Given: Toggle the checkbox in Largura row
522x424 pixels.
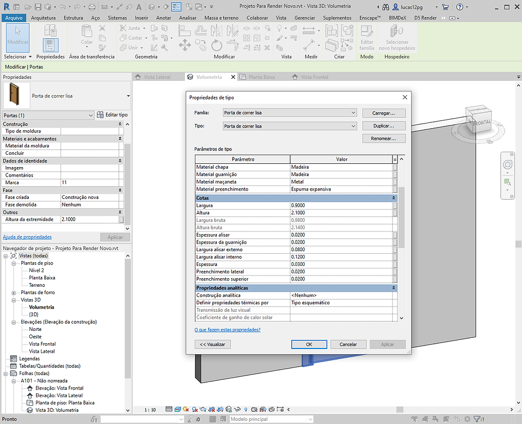Looking at the screenshot, I should [x=395, y=205].
